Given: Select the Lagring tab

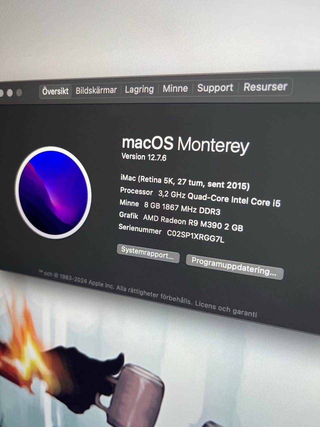Looking at the screenshot, I should click(x=139, y=89).
